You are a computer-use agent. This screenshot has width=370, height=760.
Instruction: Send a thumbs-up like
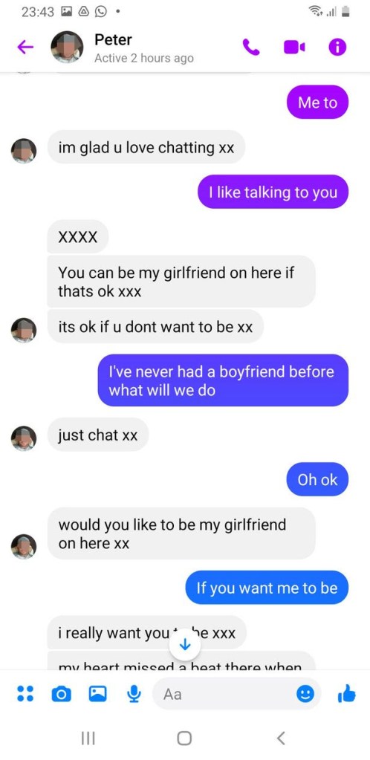click(x=346, y=694)
